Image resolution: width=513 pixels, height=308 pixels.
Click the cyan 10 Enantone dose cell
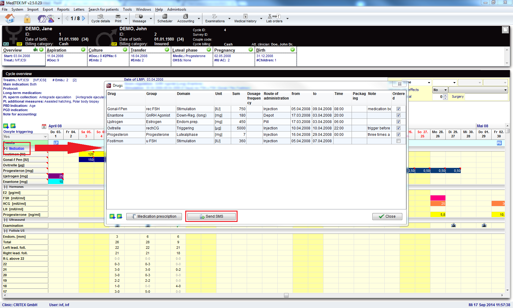click(56, 182)
